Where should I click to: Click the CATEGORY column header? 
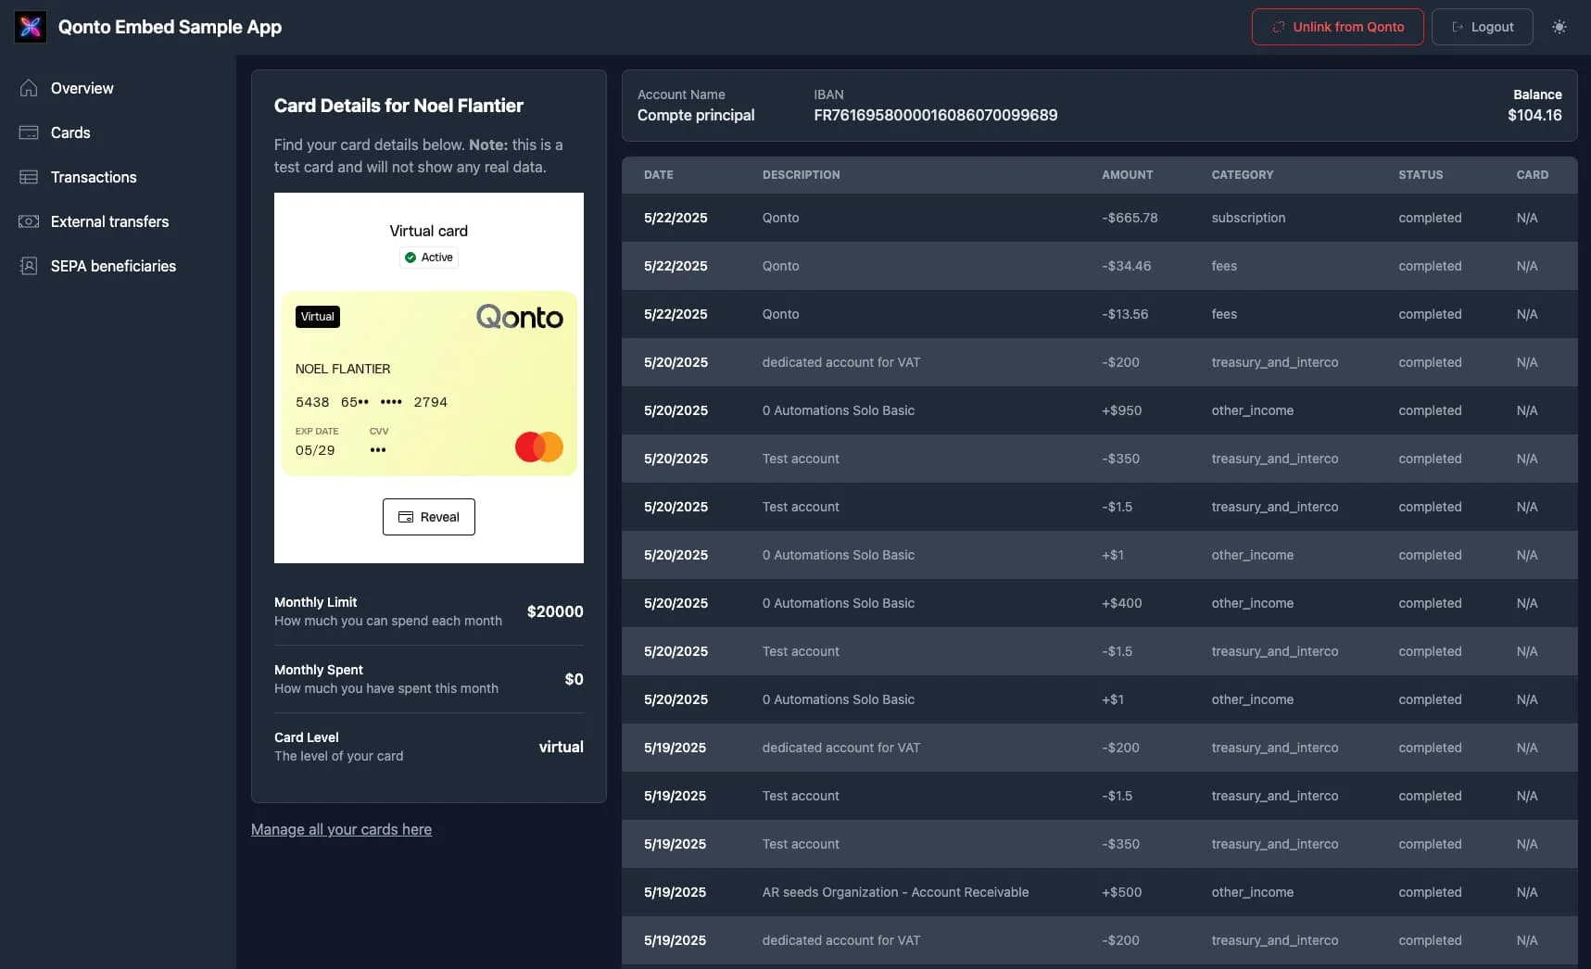1243,174
